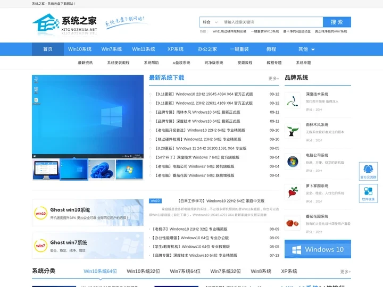
Task: Select the Windows 11 bloom thumbnail
Action: click(x=102, y=170)
